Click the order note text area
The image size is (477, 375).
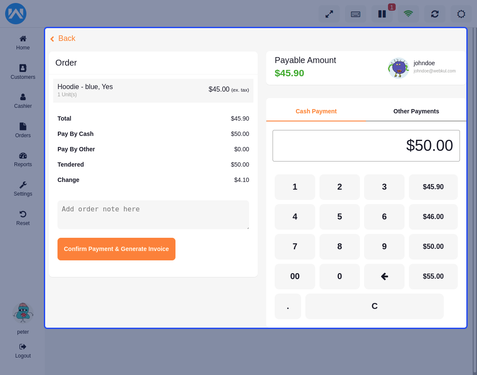click(x=153, y=214)
